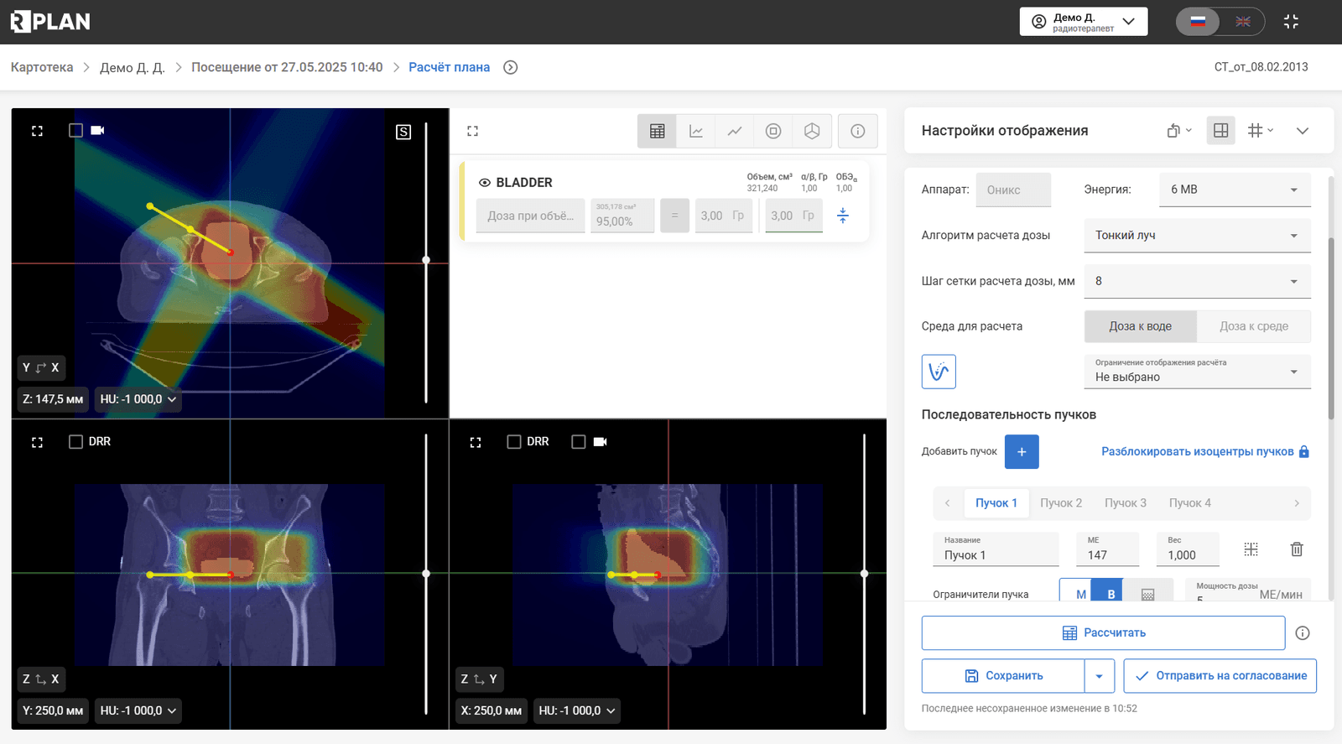
Task: Enable DRR checkbox in coronal view
Action: point(75,441)
